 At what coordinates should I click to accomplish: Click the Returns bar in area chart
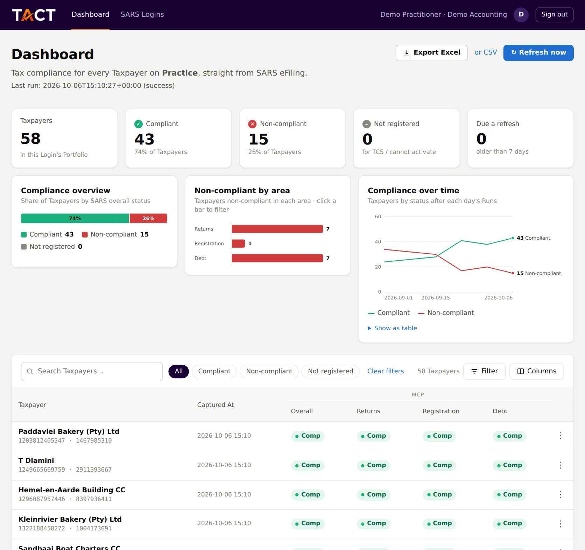pyautogui.click(x=277, y=229)
